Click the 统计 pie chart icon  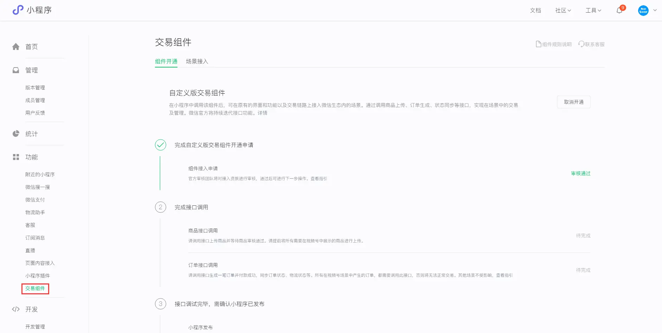[16, 134]
